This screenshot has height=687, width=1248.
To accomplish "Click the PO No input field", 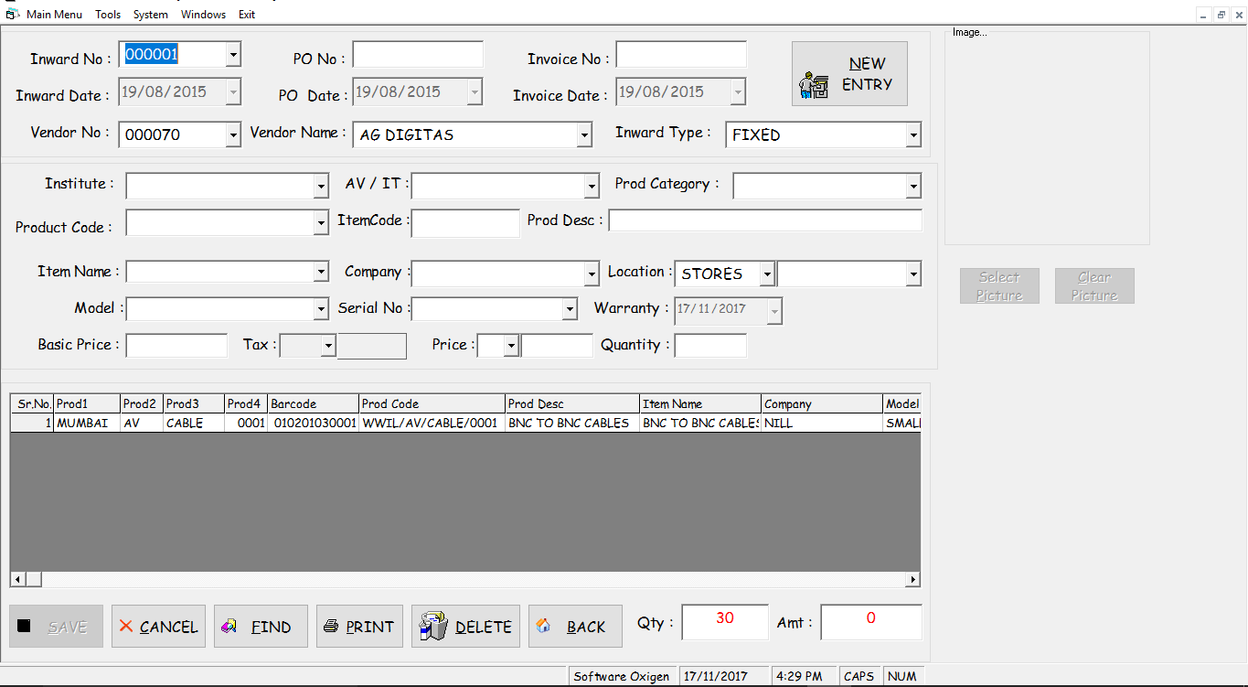I will coord(418,55).
